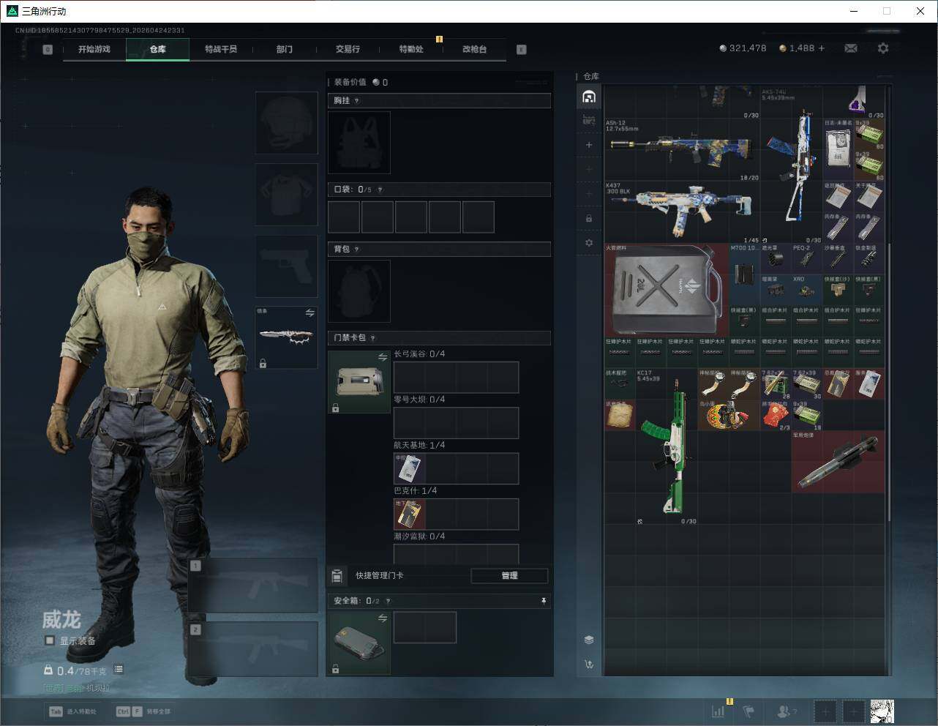The height and width of the screenshot is (726, 938).
Task: Open the 特勤处 tab
Action: pyautogui.click(x=411, y=49)
